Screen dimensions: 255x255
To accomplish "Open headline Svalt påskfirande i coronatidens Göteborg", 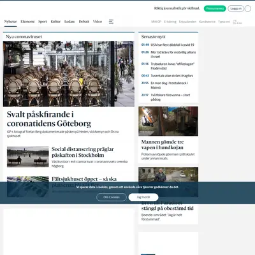I will [49, 119].
